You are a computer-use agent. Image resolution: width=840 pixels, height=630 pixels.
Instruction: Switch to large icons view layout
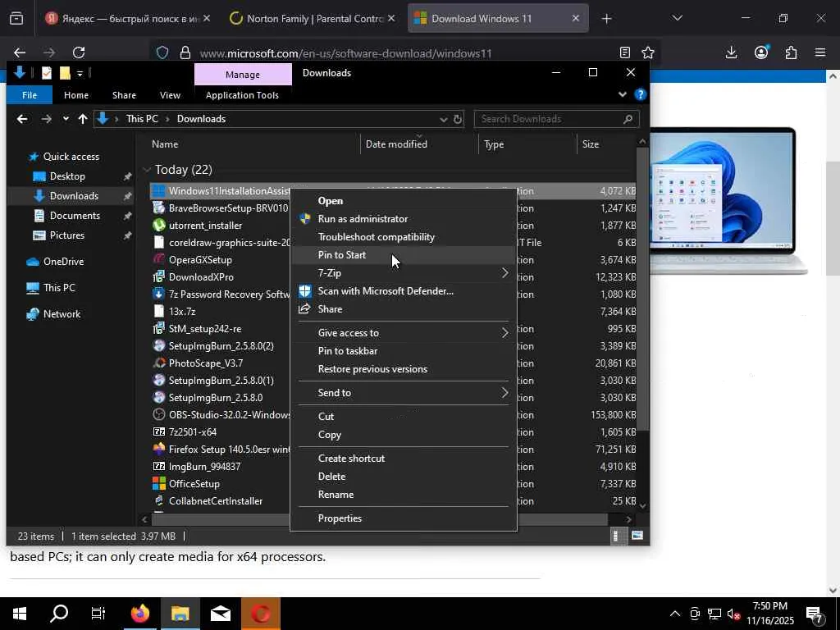(x=637, y=536)
